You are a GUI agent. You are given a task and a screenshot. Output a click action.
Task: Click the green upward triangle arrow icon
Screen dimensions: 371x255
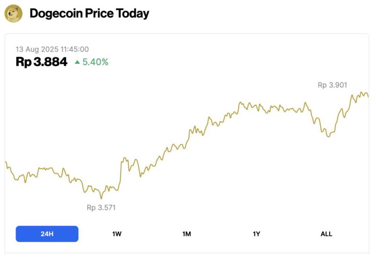78,62
